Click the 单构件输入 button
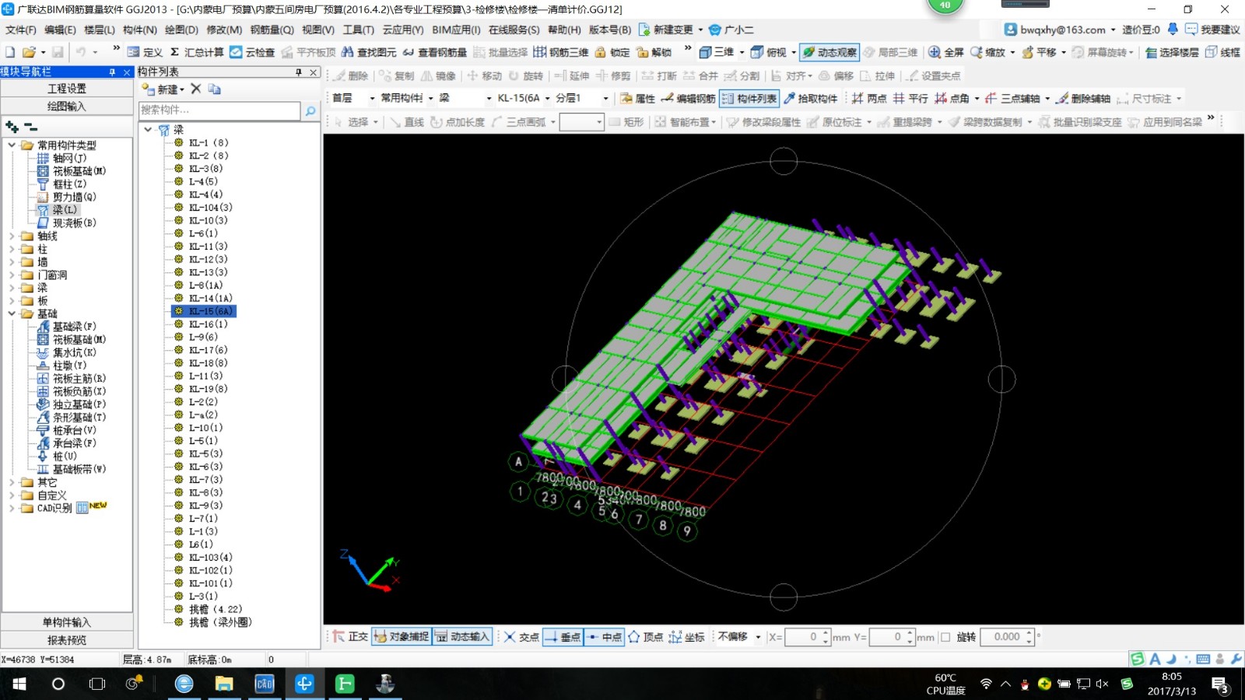The width and height of the screenshot is (1245, 700). [67, 622]
